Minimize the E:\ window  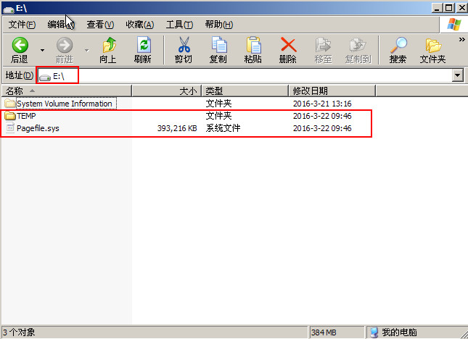tap(437, 7)
